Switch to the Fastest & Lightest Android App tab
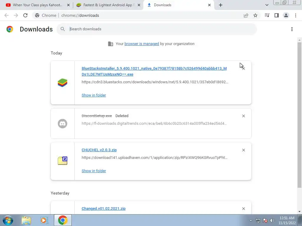The width and height of the screenshot is (302, 226). 108,5
